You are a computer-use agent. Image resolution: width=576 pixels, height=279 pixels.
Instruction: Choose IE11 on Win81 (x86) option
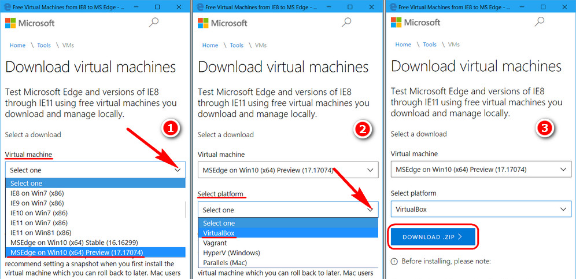95,233
